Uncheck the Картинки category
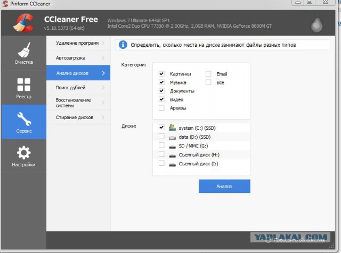The height and width of the screenshot is (253, 341). 161,74
